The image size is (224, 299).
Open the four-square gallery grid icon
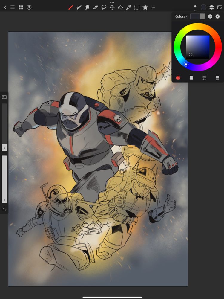coord(21,7)
